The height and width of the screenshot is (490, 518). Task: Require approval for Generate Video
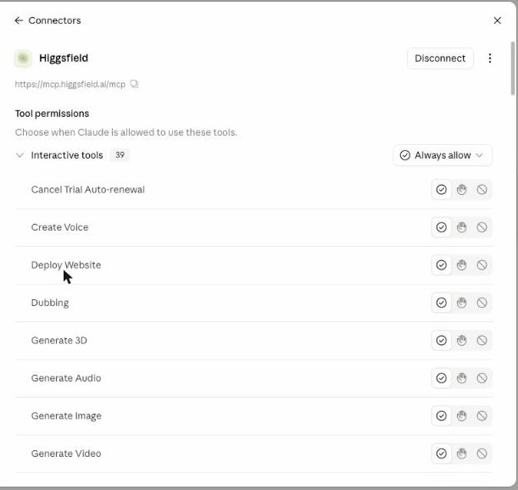pos(461,454)
